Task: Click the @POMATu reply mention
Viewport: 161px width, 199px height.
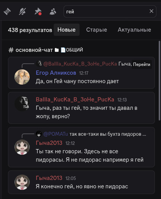Action: click(56, 134)
